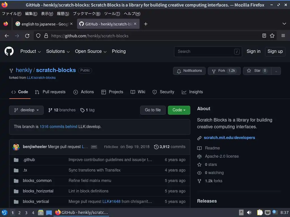
Task: Switch to workspace 2
Action: [20, 213]
